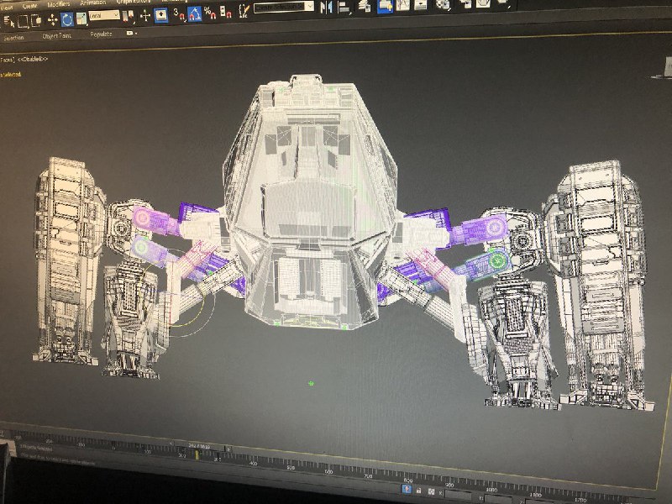Viewport: 672px width, 504px height.
Task: Click the time slider right arrow
Action: tap(228, 449)
